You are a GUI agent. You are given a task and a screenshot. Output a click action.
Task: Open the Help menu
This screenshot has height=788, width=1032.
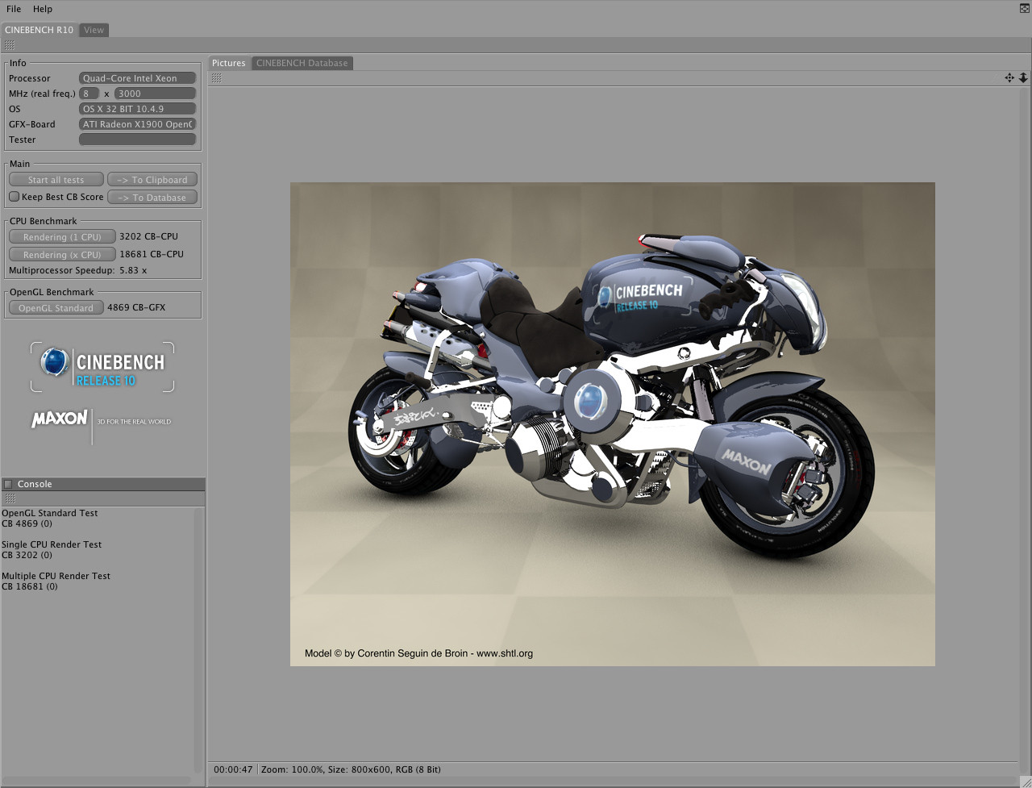(43, 9)
